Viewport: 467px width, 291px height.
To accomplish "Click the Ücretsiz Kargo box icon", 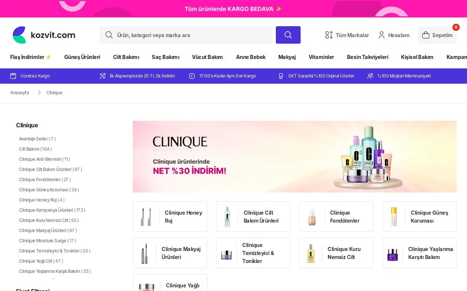I will [x=13, y=76].
